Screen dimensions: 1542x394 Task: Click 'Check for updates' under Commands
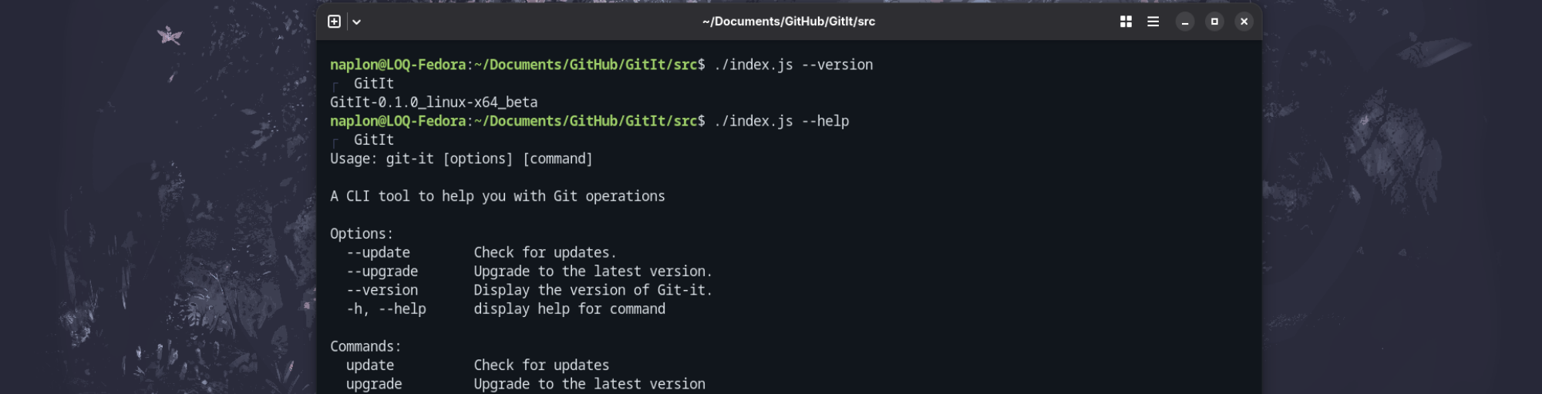541,366
